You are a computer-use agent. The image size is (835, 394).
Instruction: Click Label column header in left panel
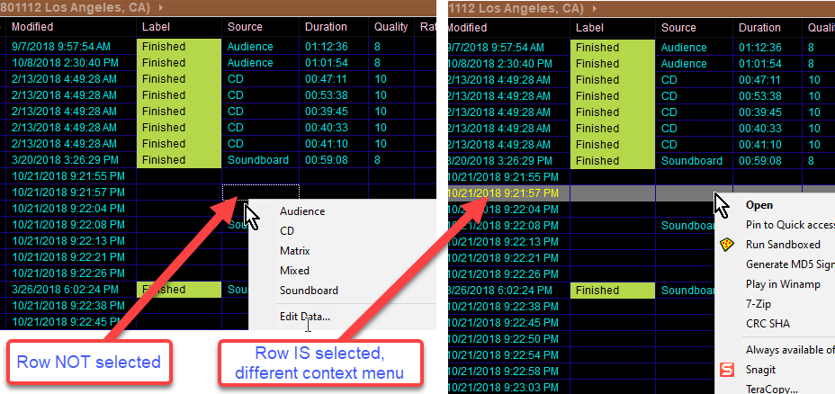(156, 27)
